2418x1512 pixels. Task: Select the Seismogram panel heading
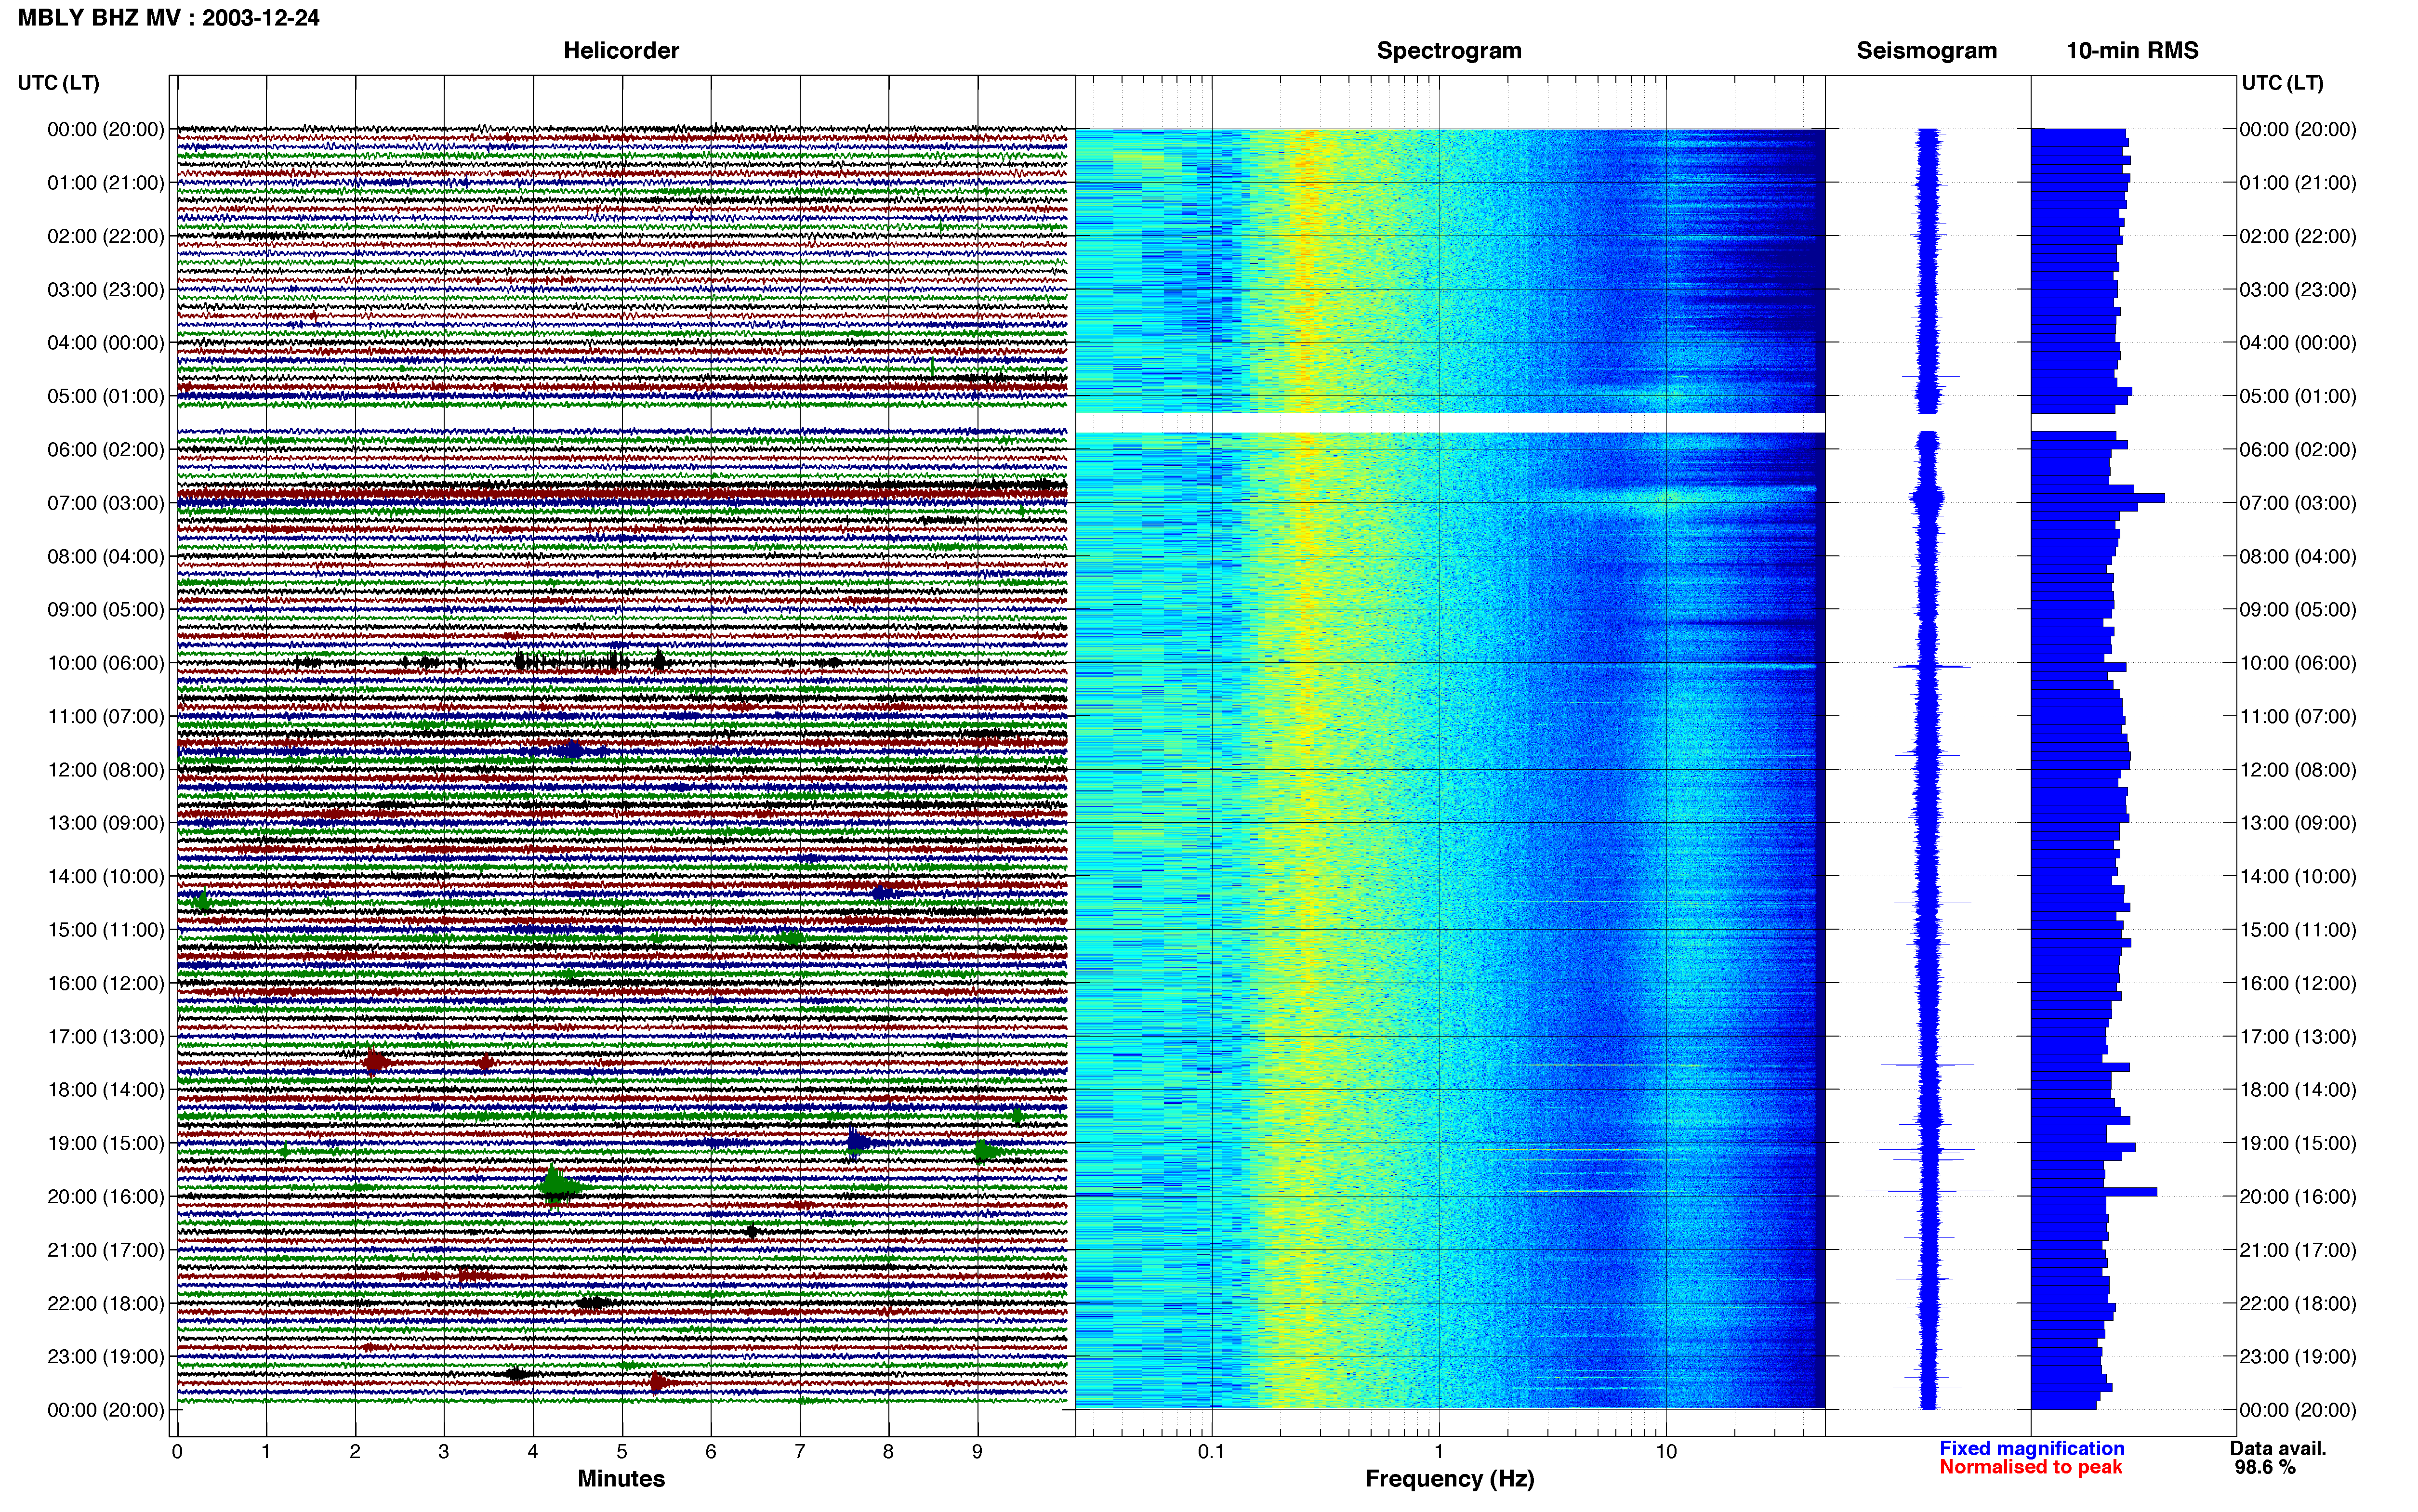[1926, 51]
